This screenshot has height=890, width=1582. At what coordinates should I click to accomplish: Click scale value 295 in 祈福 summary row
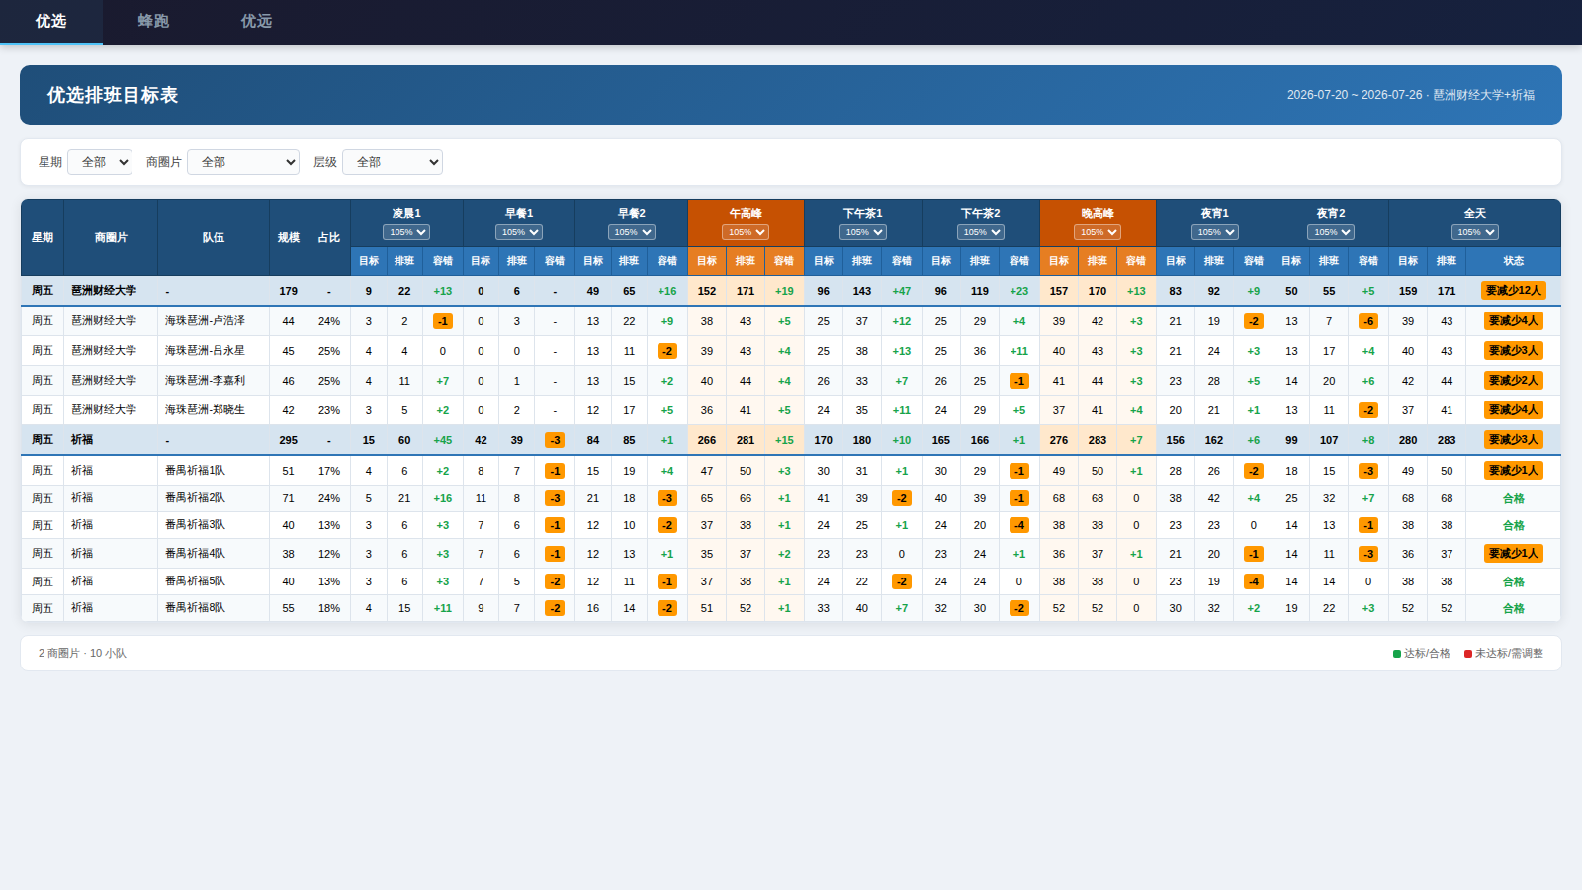click(x=289, y=440)
